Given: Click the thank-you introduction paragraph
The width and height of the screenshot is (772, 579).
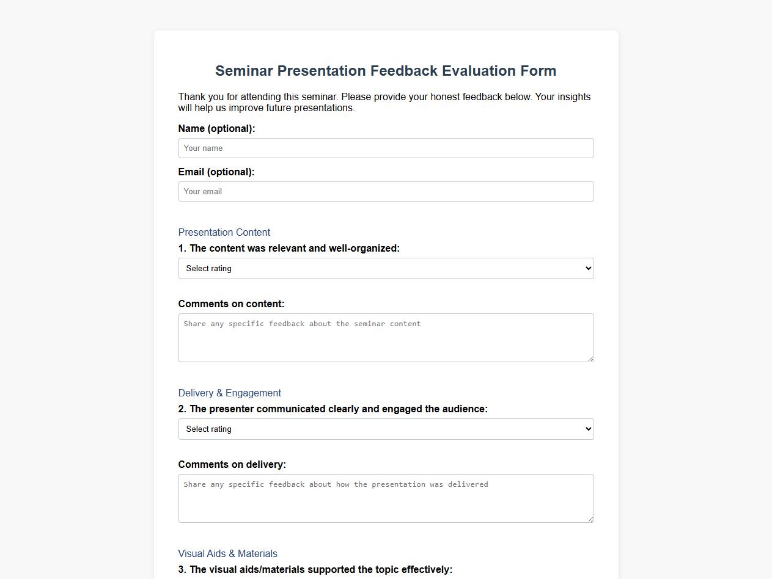Looking at the screenshot, I should 384,102.
